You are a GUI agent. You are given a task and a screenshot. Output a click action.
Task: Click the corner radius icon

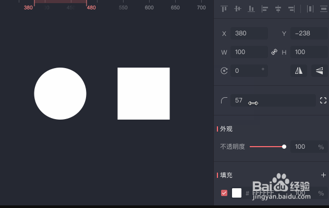224,100
